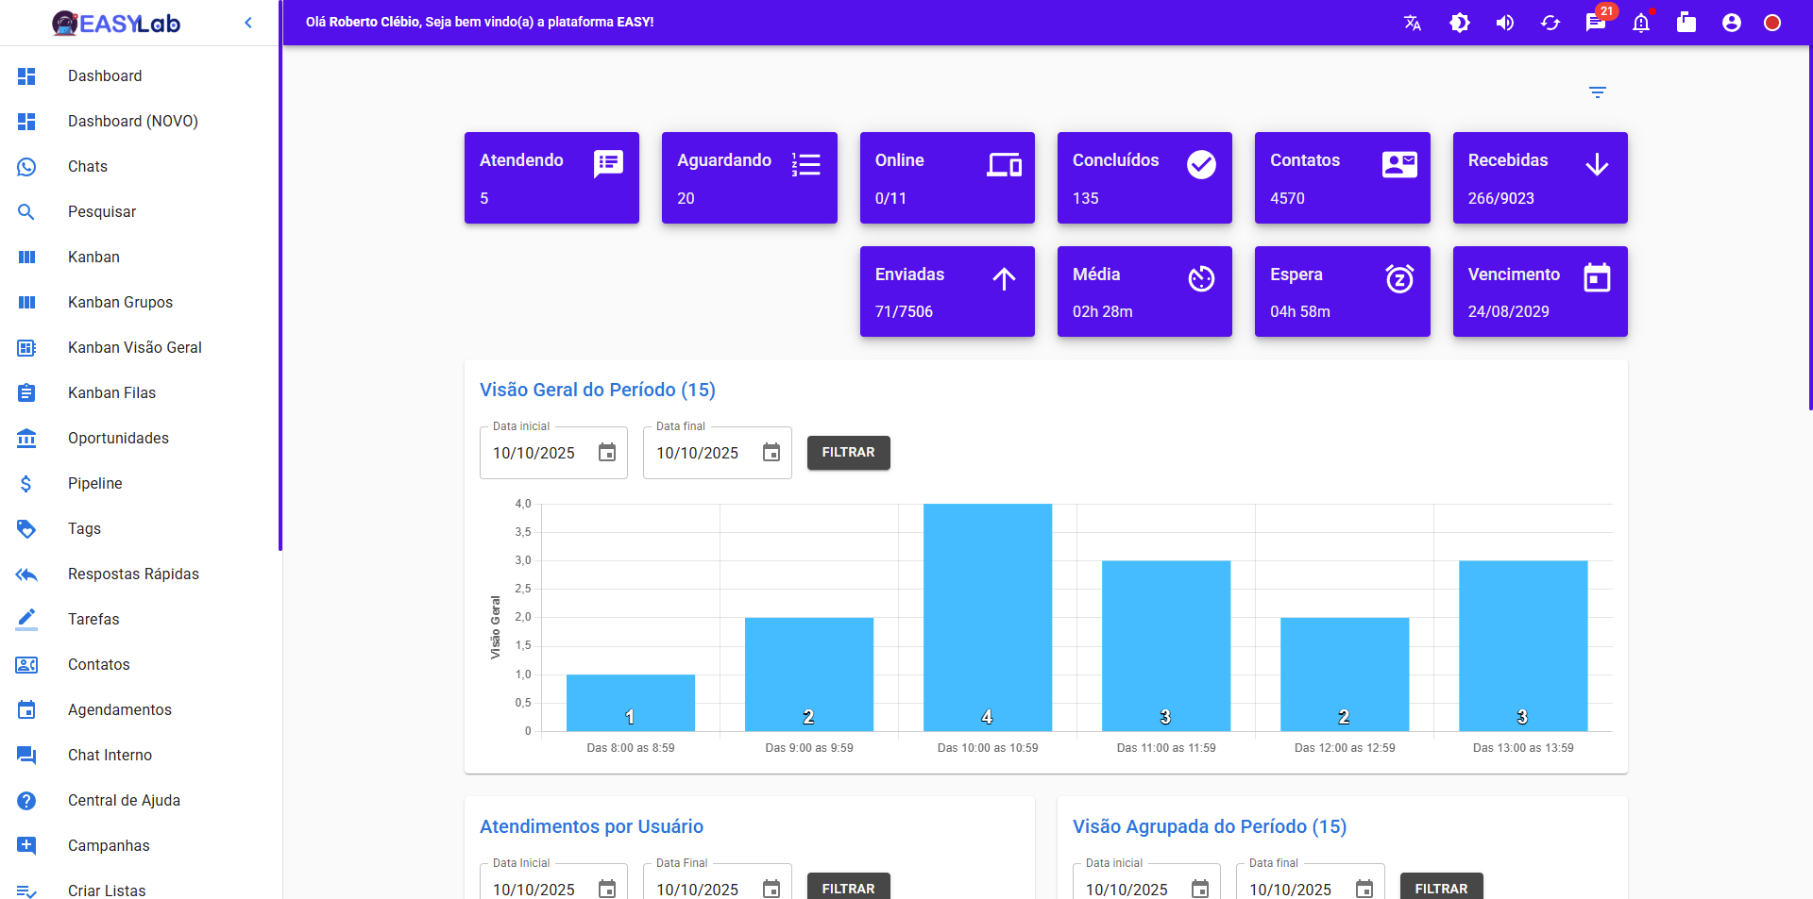Click the Recebidas down-arrow icon
Viewport: 1813px width, 899px height.
click(1597, 165)
